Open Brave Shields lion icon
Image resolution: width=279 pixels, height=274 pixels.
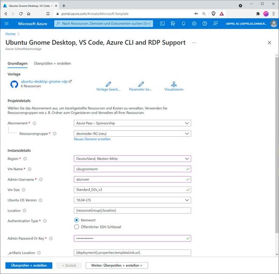coord(213,13)
